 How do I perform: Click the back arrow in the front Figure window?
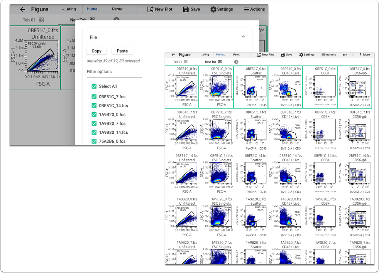point(173,55)
